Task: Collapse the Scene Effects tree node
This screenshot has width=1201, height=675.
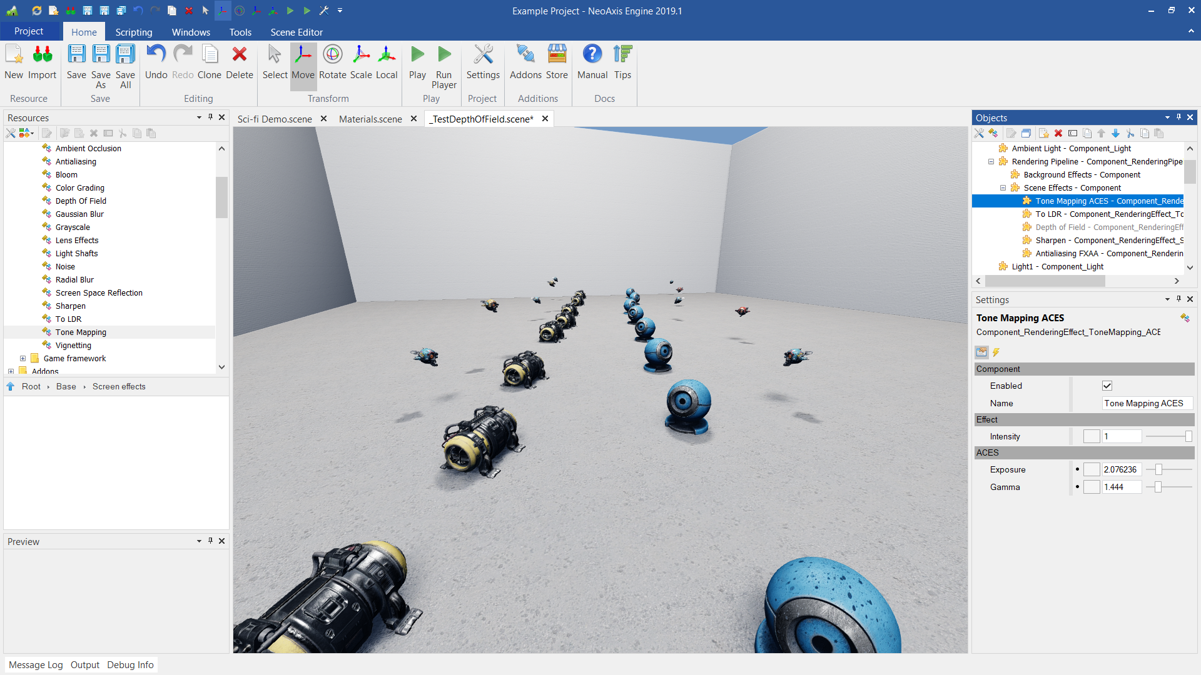Action: (1003, 187)
